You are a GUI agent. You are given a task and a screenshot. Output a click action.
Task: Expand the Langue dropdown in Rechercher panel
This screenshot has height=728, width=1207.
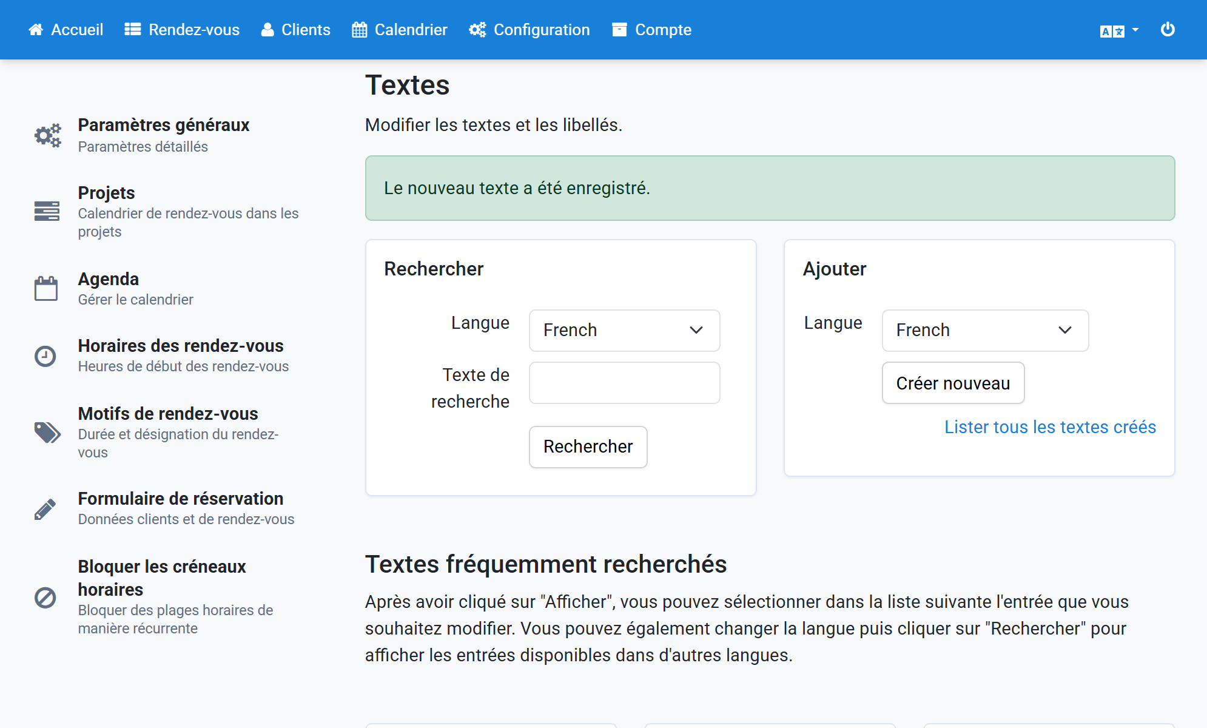pos(625,331)
